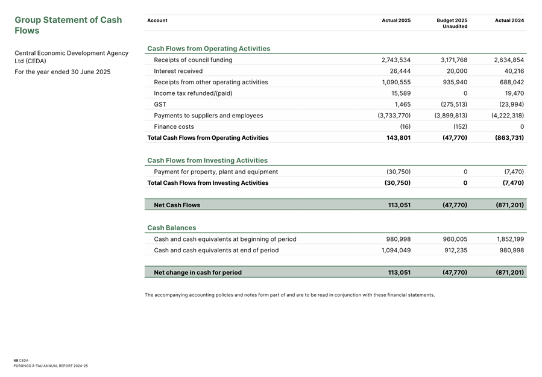
Task: Click the Cash Balances section heading
Action: (x=171, y=228)
